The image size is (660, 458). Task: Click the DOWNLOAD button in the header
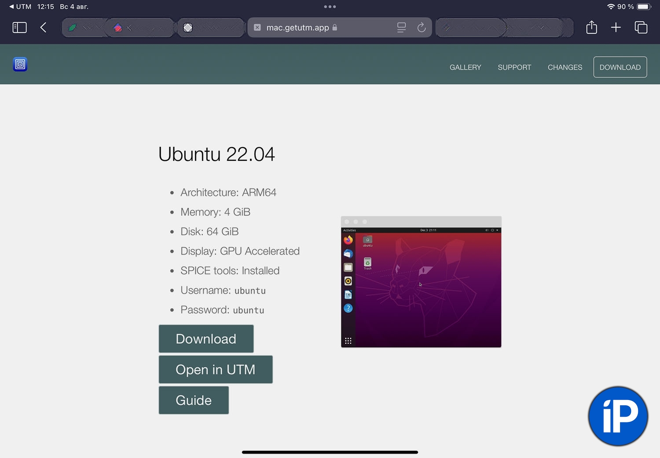tap(620, 67)
